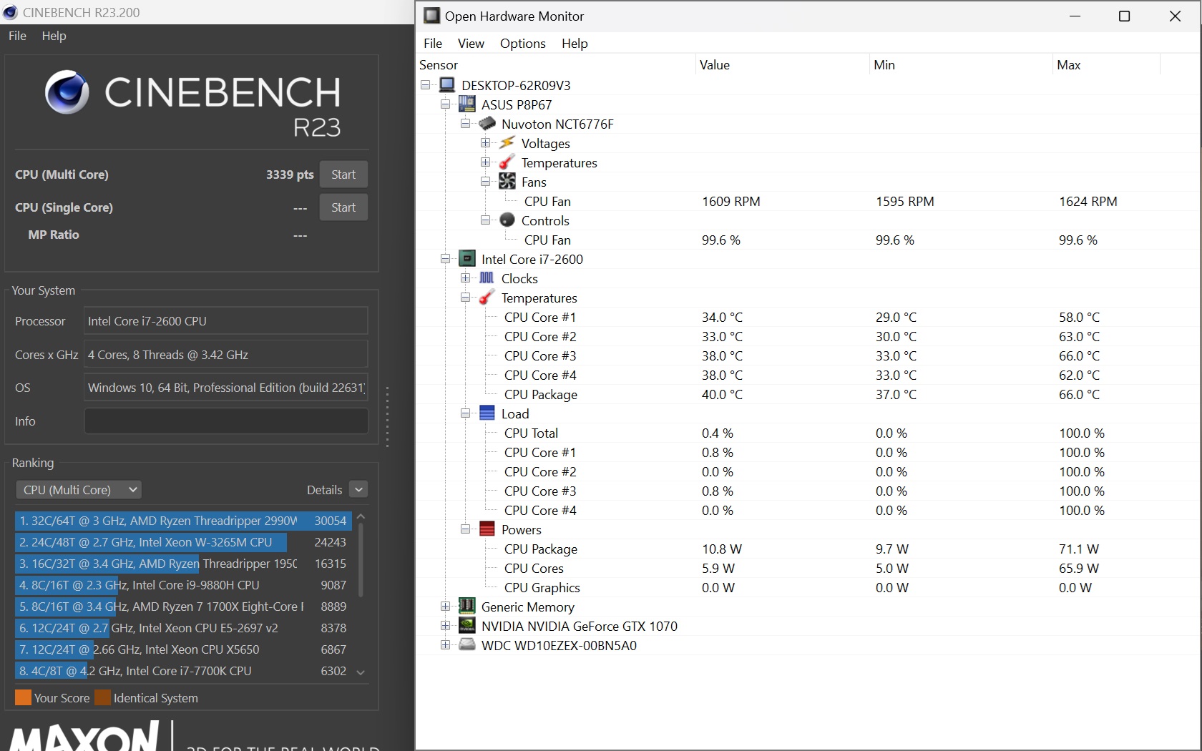This screenshot has height=751, width=1202.
Task: Select the Core i9-9880H ranking entry
Action: click(183, 585)
